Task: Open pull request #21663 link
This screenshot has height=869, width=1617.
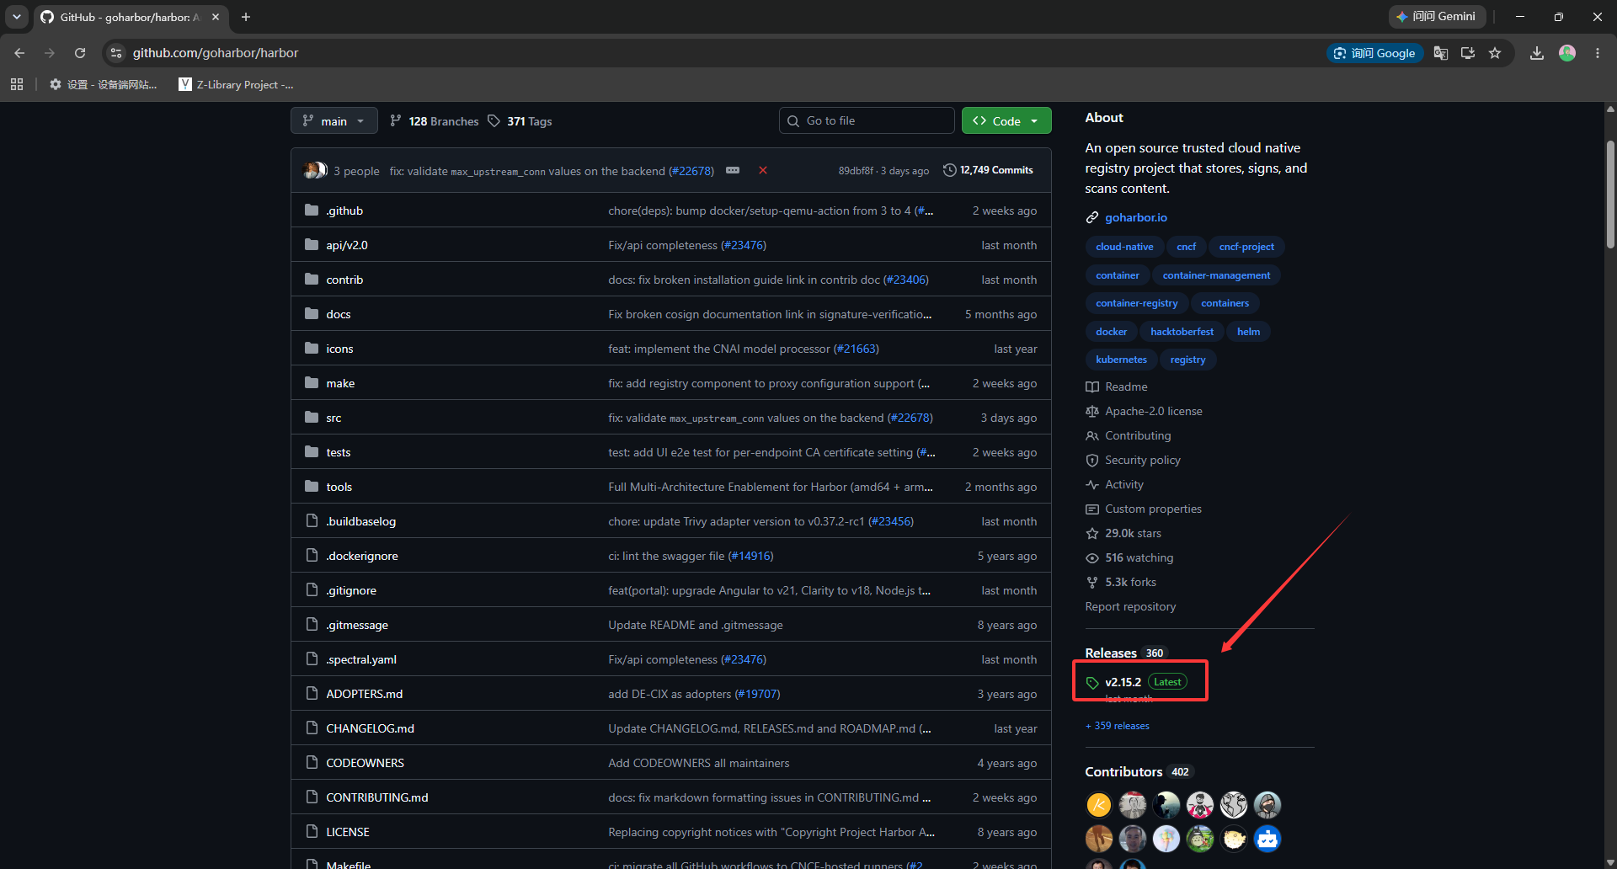Action: click(856, 349)
